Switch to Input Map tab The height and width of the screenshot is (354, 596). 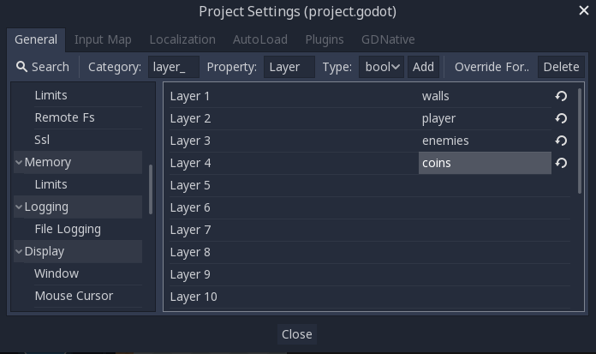103,39
